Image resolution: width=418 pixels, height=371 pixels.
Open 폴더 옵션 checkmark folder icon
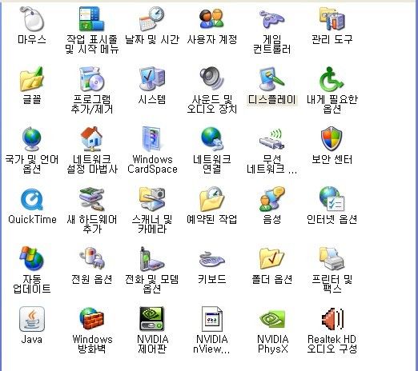pyautogui.click(x=272, y=259)
